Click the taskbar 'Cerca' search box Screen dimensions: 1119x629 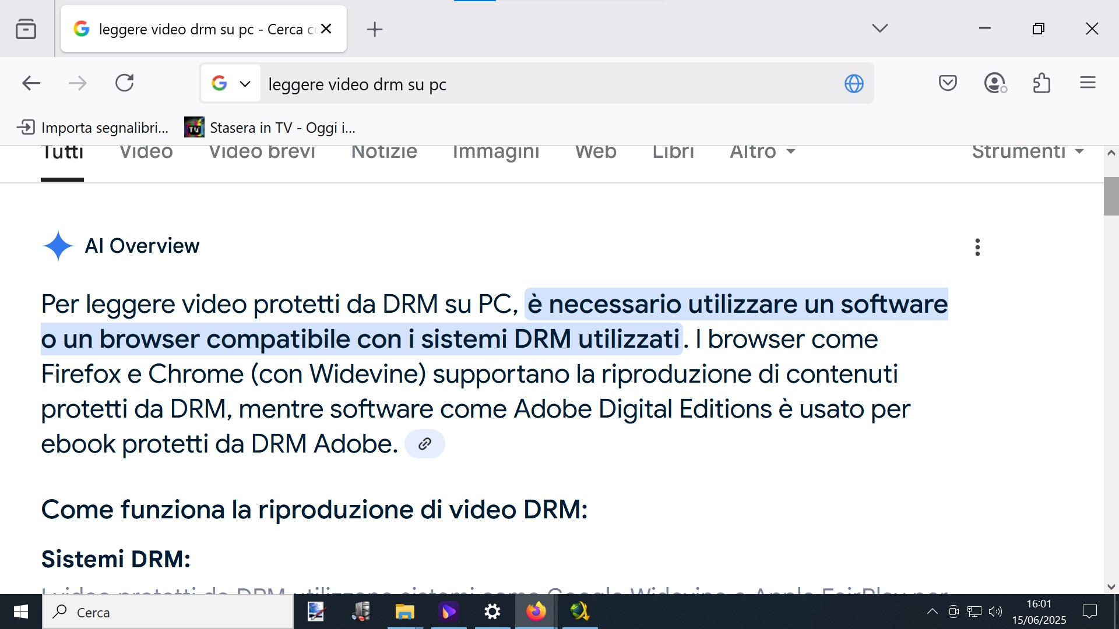[168, 612]
